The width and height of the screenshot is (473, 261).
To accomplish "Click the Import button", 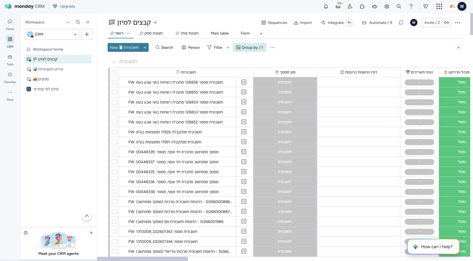I will 303,23.
